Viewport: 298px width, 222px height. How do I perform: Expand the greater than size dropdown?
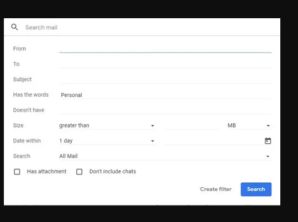pos(108,125)
